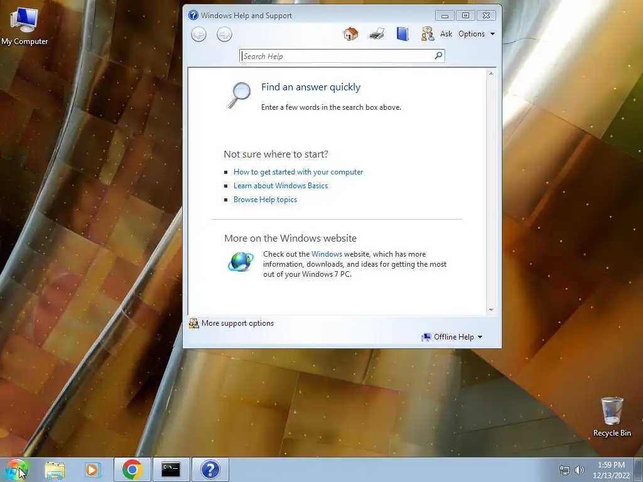Click the large magnifying glass icon
This screenshot has width=643, height=482.
pyautogui.click(x=239, y=95)
